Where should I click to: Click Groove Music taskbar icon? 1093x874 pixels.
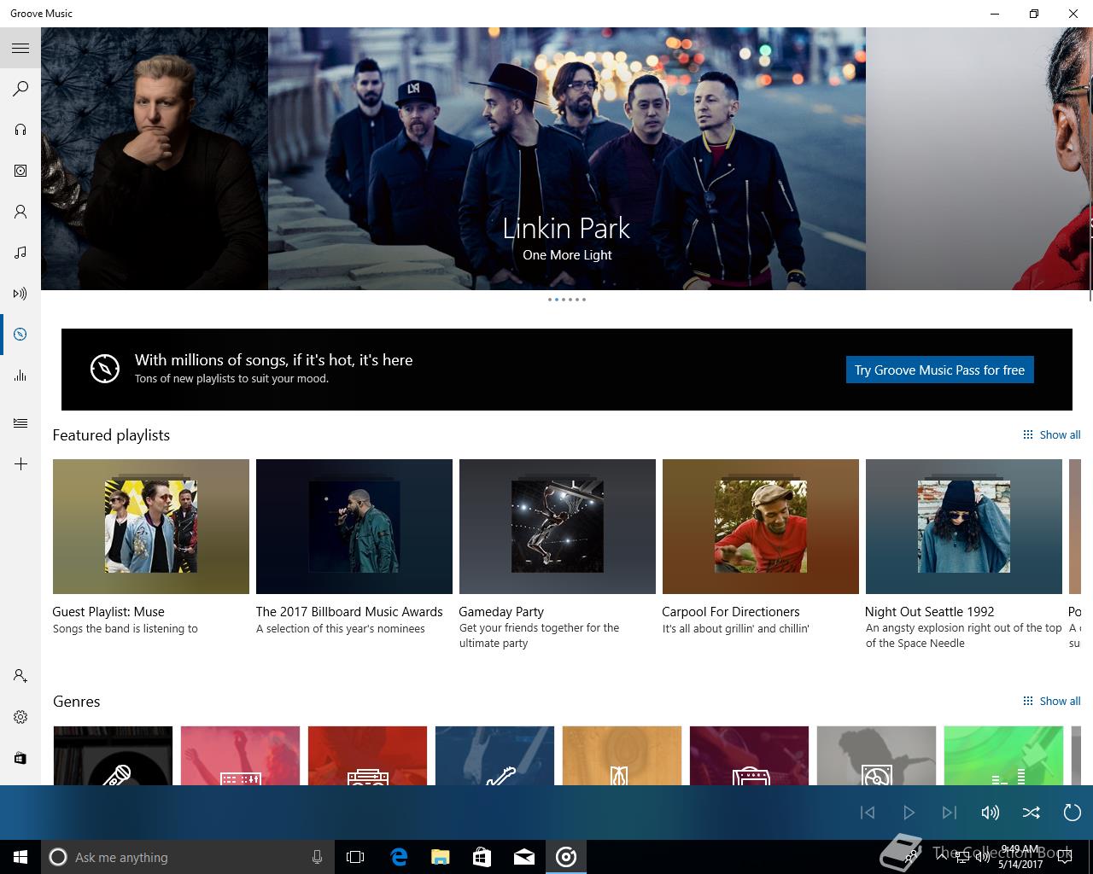[x=566, y=857]
